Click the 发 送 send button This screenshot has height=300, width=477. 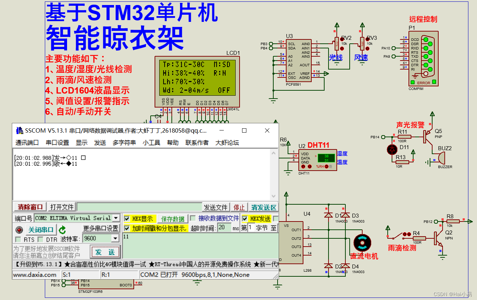coord(105,252)
